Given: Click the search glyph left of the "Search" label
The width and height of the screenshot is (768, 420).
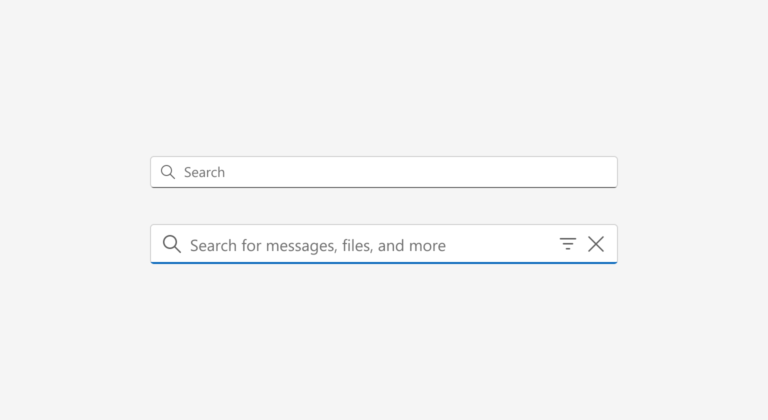Looking at the screenshot, I should point(168,172).
